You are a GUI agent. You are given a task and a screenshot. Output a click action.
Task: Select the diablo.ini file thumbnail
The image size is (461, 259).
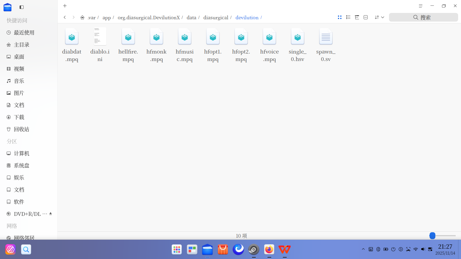tap(100, 36)
